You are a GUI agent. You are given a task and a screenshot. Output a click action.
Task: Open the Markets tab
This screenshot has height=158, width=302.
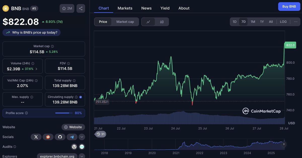click(x=125, y=8)
